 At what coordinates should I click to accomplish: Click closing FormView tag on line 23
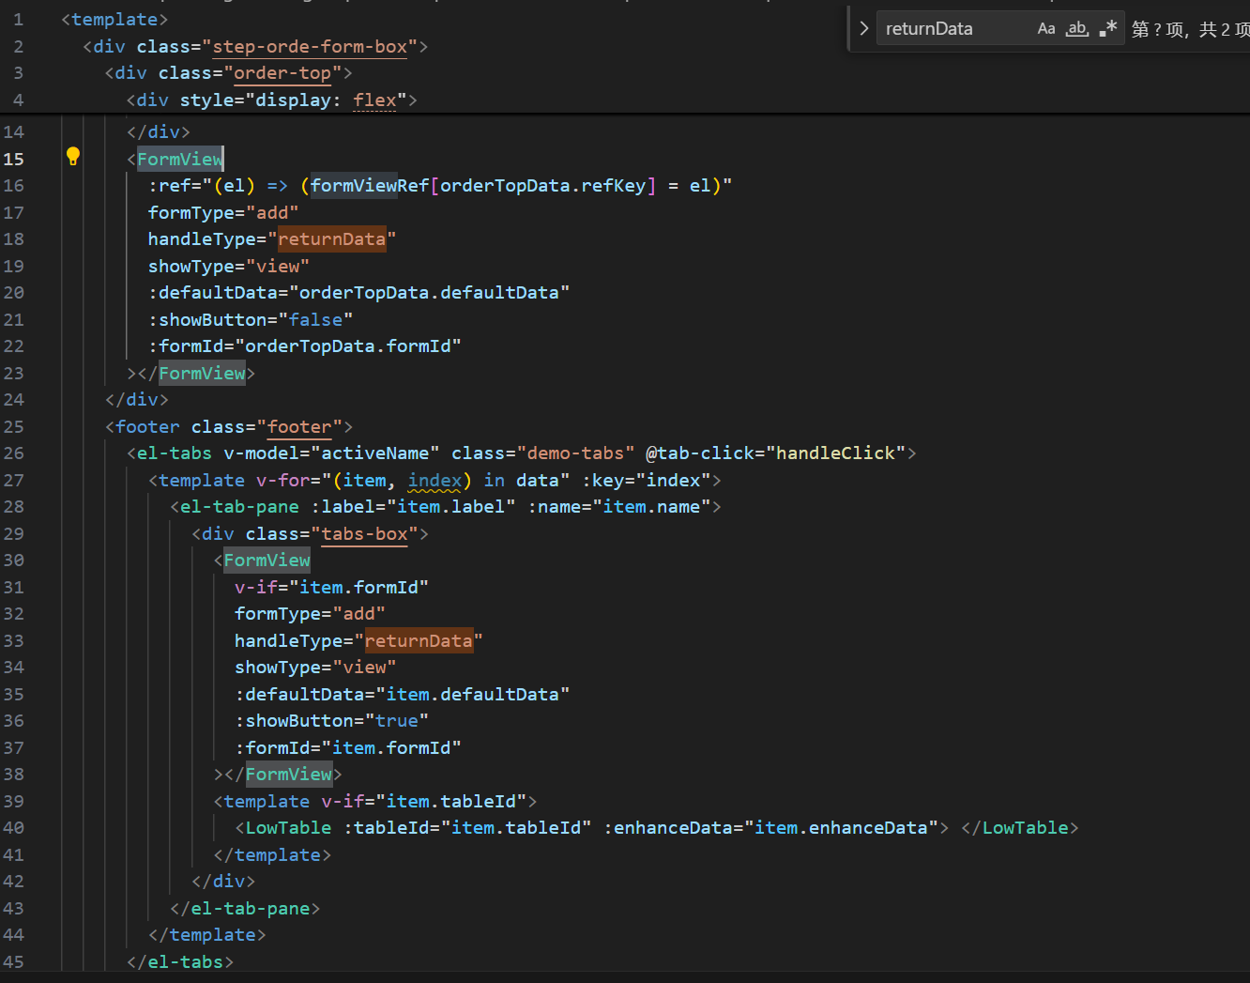(x=202, y=374)
